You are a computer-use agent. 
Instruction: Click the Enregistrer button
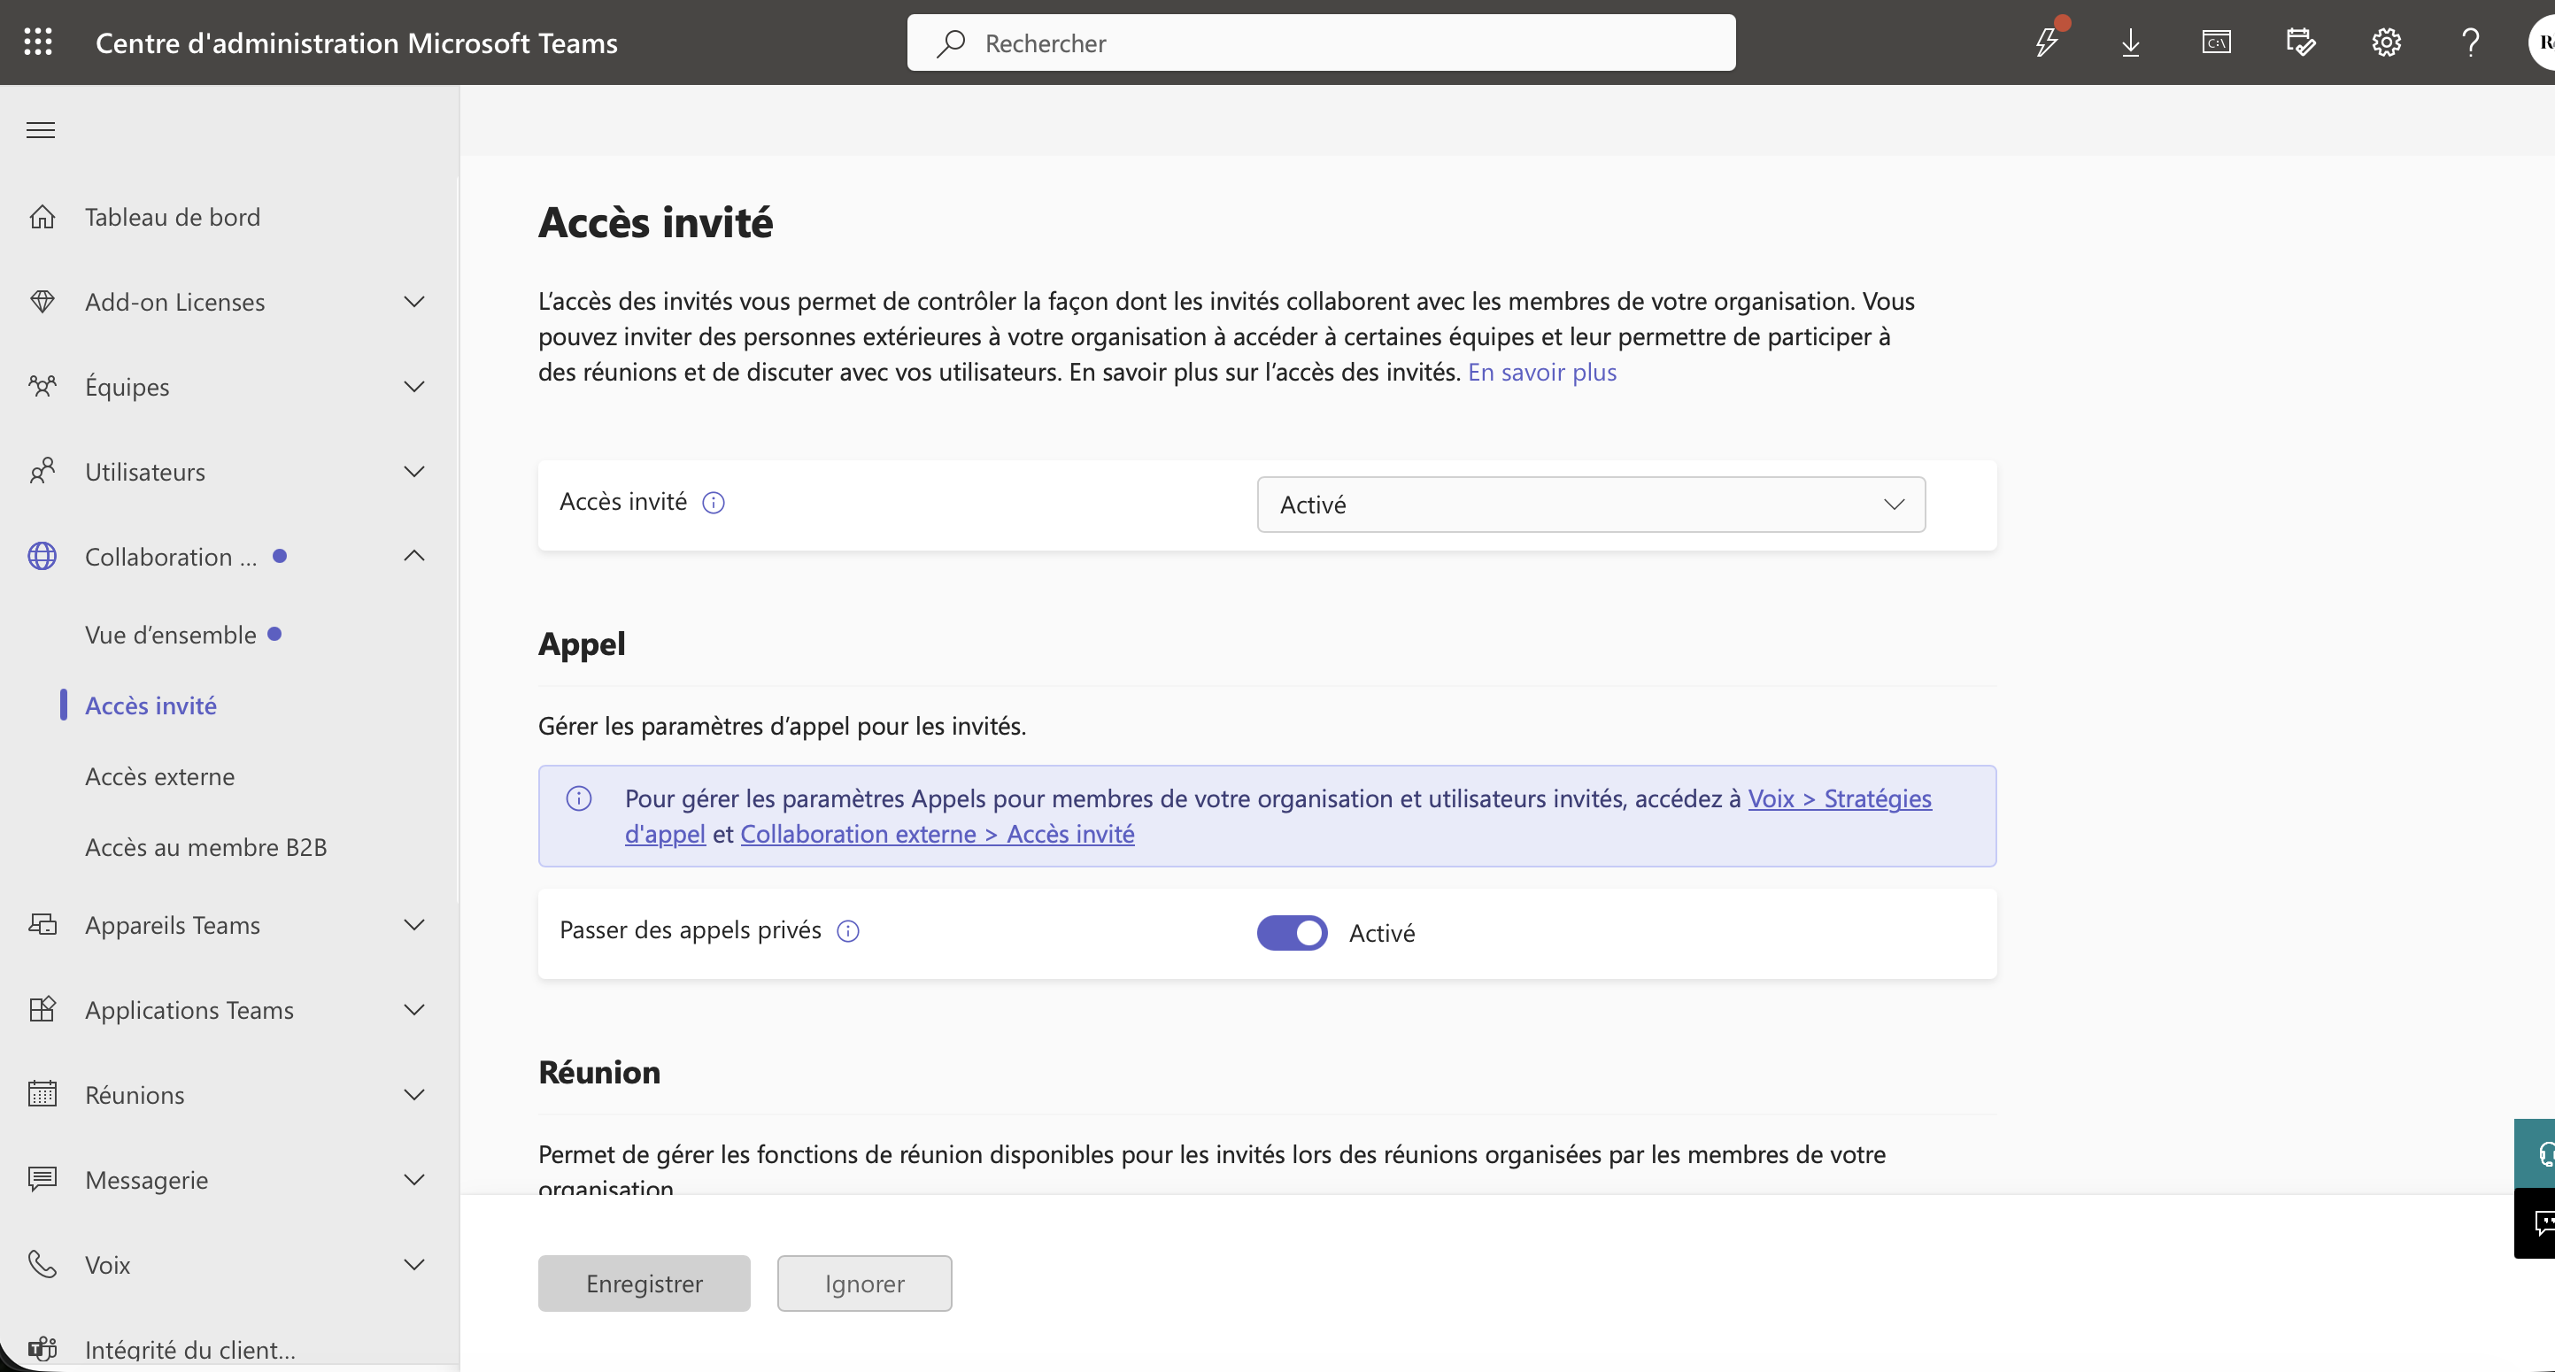644,1283
